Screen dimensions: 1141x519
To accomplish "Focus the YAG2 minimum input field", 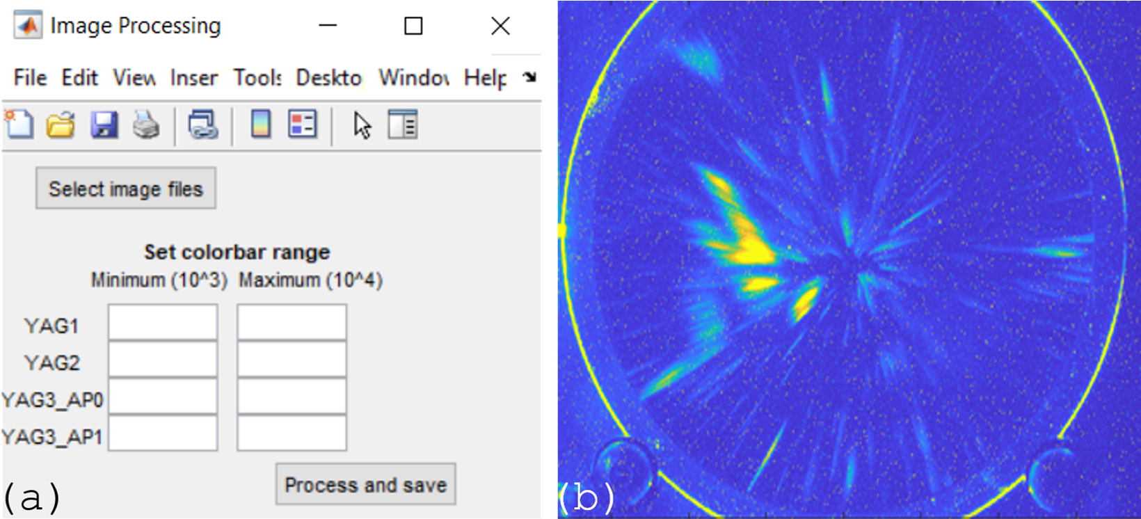I will (163, 360).
